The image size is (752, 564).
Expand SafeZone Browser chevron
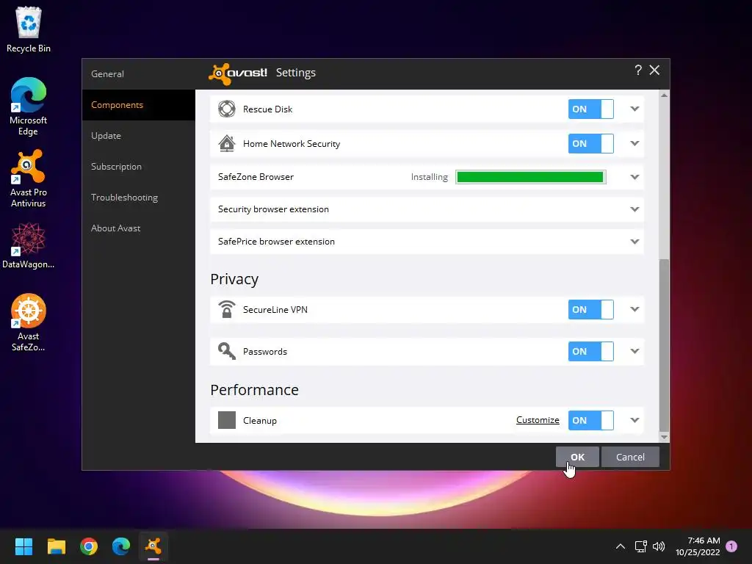[x=634, y=177]
